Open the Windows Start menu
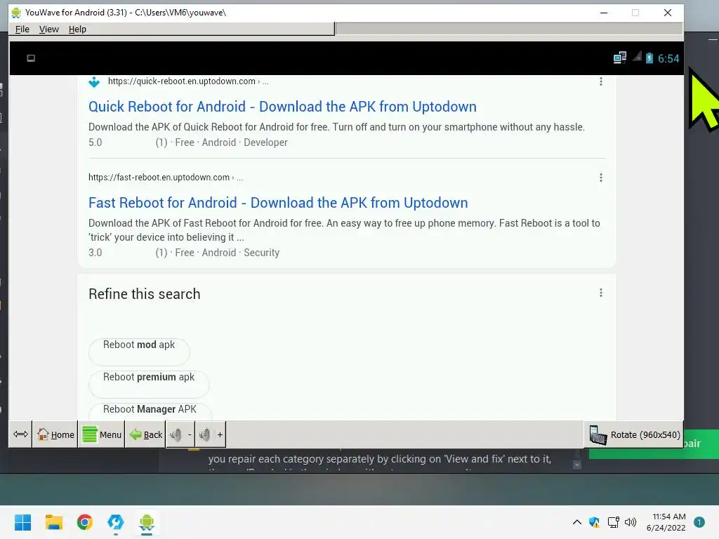Viewport: 719px width, 539px height. click(22, 522)
